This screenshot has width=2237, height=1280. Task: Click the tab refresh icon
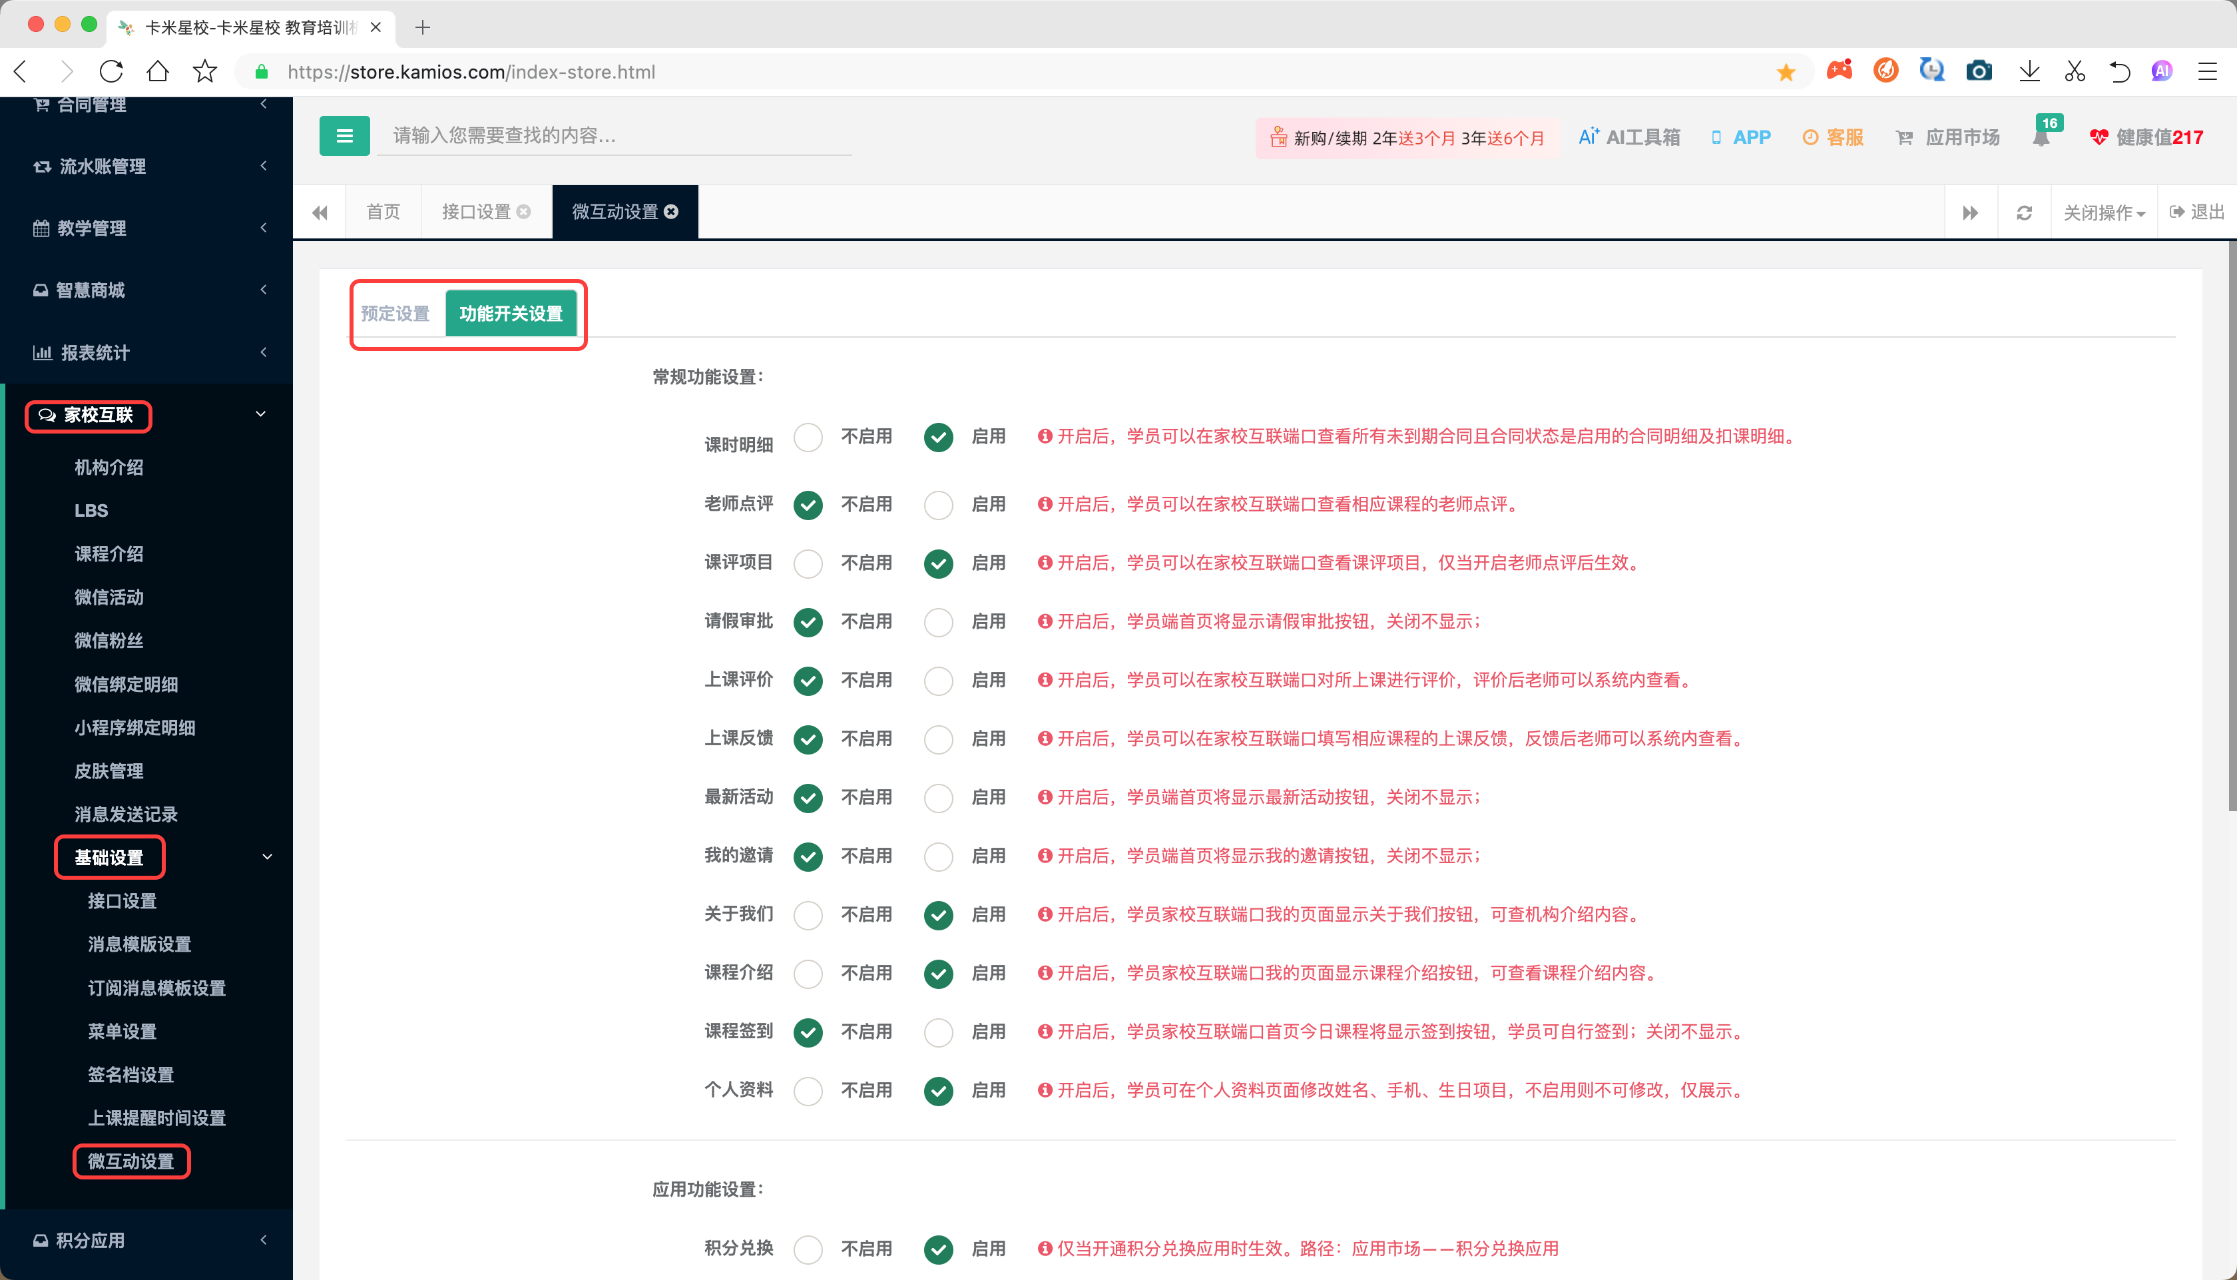coord(2025,212)
